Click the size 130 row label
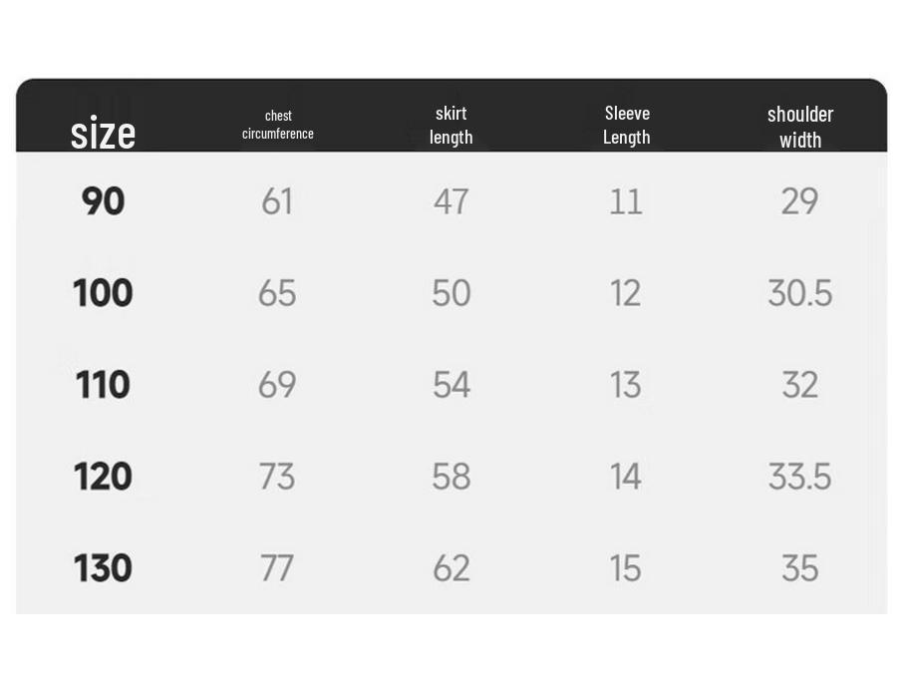The width and height of the screenshot is (906, 680). [x=103, y=567]
